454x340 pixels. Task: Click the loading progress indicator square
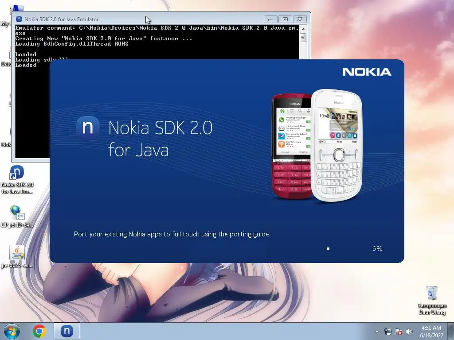coord(328,248)
